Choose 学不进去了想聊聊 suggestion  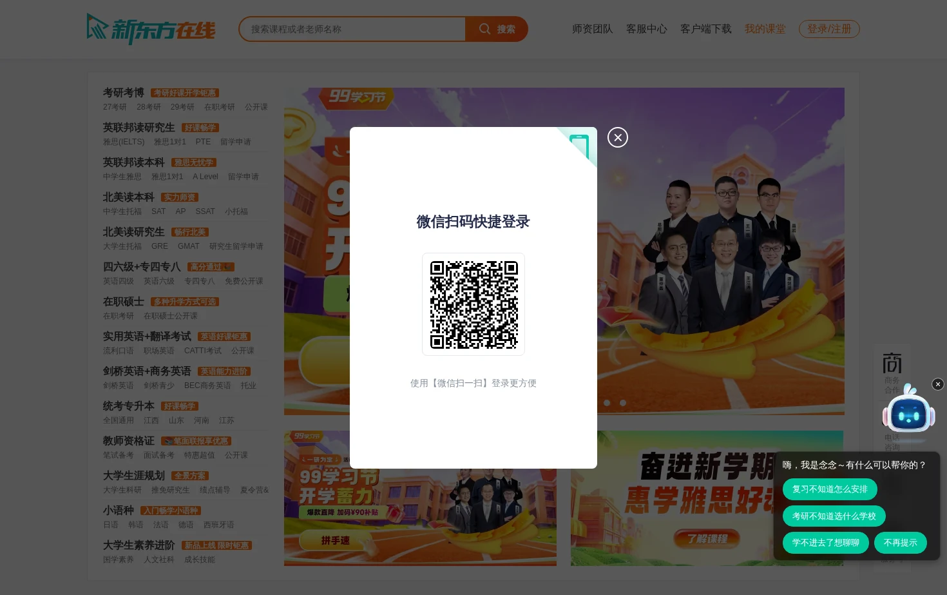tap(826, 543)
